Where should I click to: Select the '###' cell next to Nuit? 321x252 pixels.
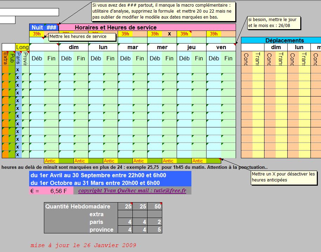click(x=51, y=27)
